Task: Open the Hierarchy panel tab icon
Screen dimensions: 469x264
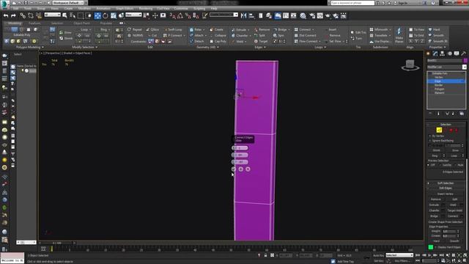Action: click(442, 54)
